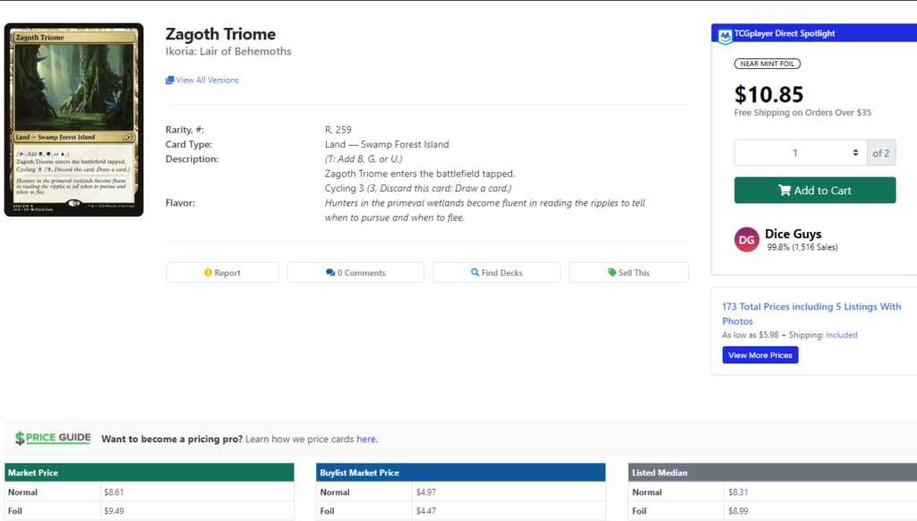Click the Report button

pos(222,272)
